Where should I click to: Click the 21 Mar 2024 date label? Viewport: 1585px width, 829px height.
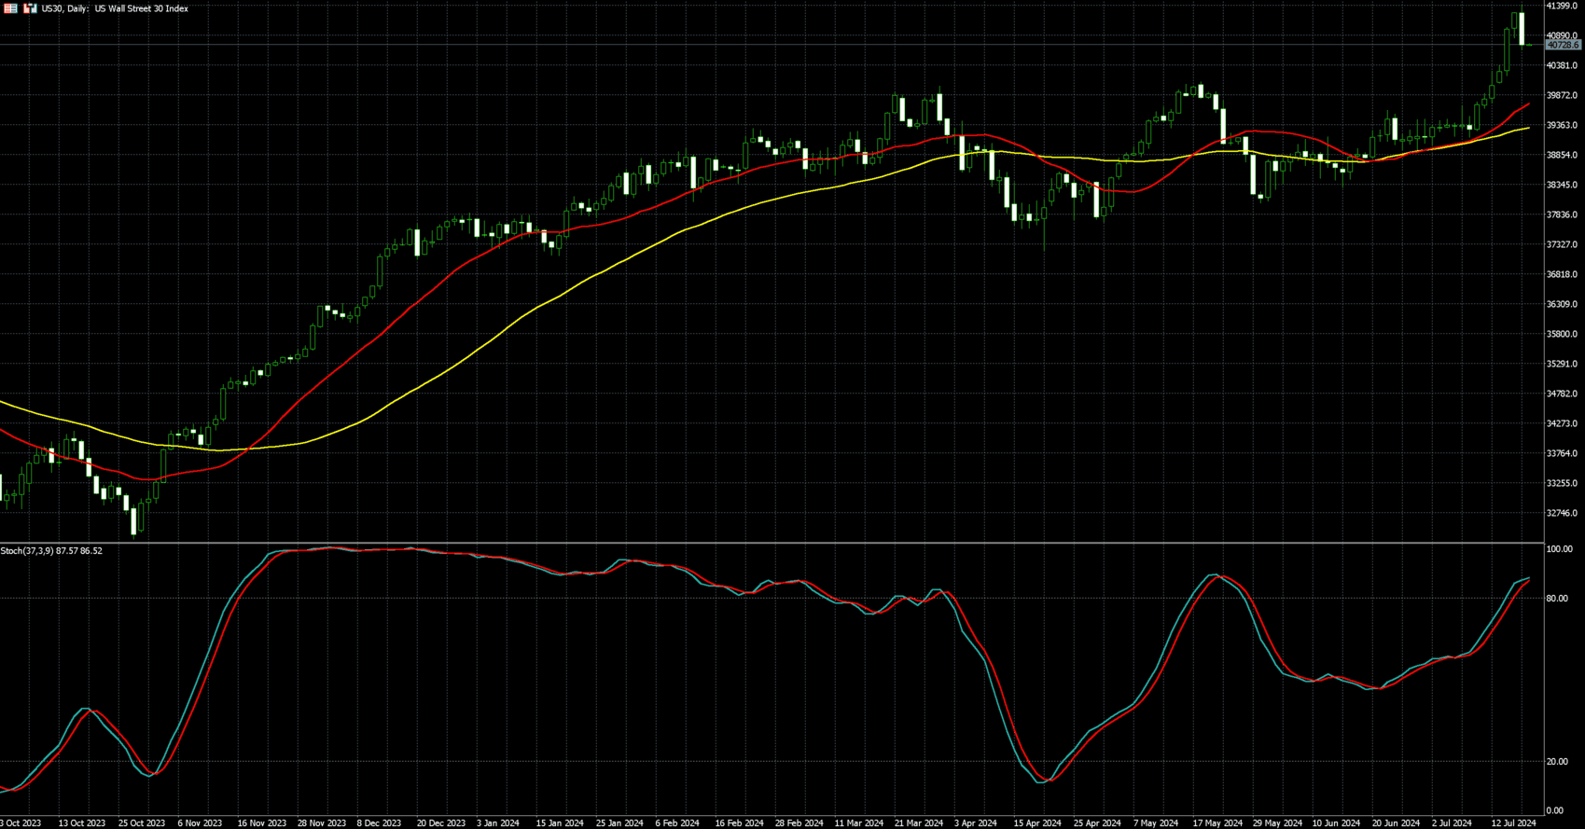tap(919, 823)
